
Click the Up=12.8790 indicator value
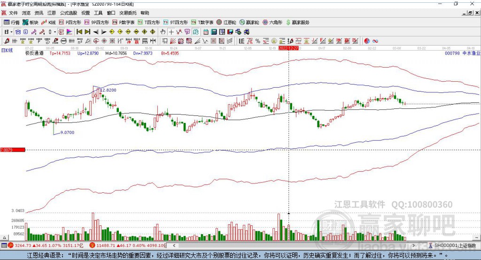[x=88, y=53]
